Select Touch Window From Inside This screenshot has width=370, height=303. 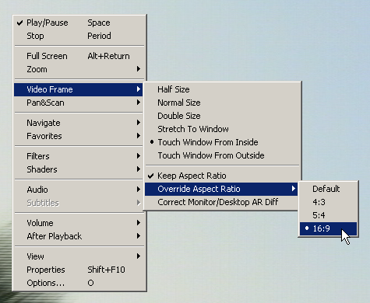click(x=222, y=142)
